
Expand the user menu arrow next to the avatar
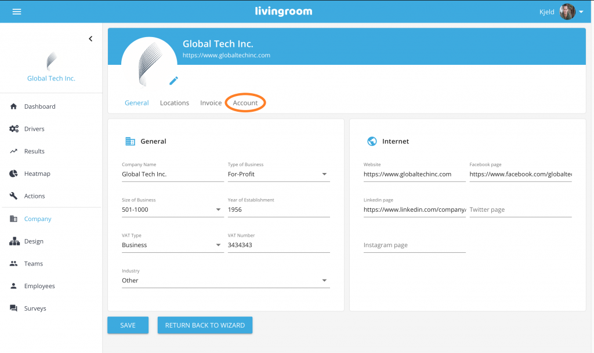pyautogui.click(x=581, y=12)
